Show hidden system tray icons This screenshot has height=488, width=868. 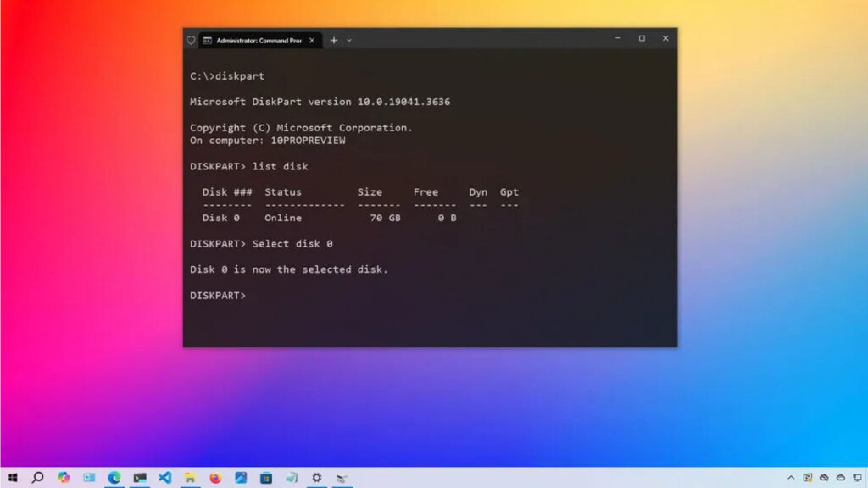791,478
